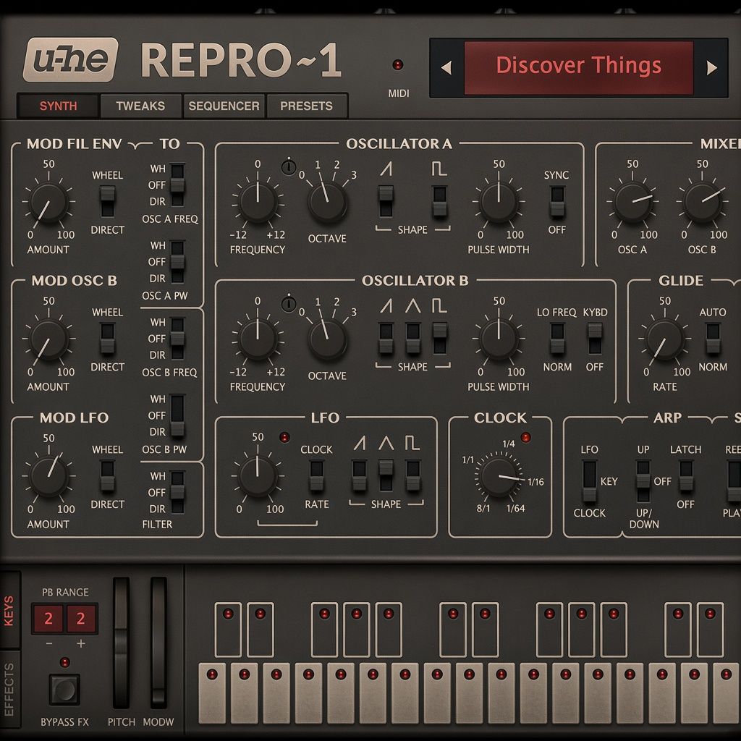
Task: Click the LFO rate indicator LED
Action: pyautogui.click(x=284, y=438)
